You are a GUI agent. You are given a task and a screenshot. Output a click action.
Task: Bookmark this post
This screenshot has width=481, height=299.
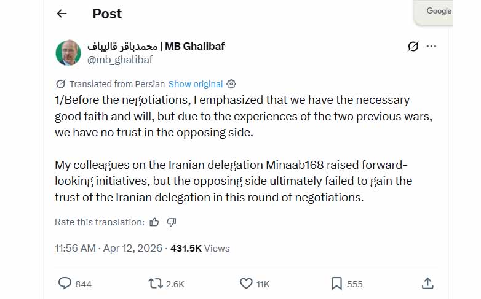pos(336,283)
